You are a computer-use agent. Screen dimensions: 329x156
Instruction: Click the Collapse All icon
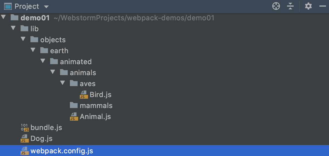pyautogui.click(x=290, y=6)
